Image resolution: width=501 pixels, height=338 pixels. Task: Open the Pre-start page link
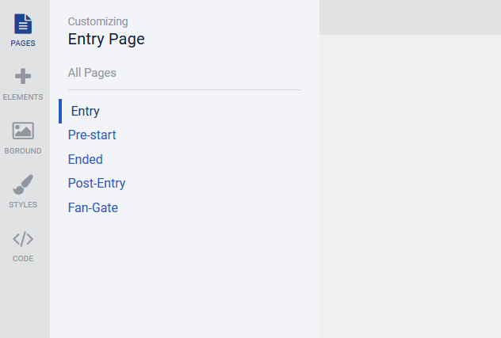92,135
